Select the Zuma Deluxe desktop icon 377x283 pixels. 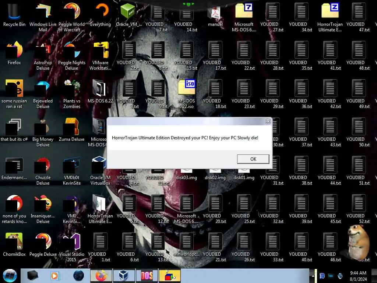(72, 130)
